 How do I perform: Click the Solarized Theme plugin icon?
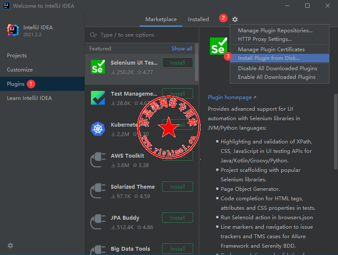[x=98, y=191]
